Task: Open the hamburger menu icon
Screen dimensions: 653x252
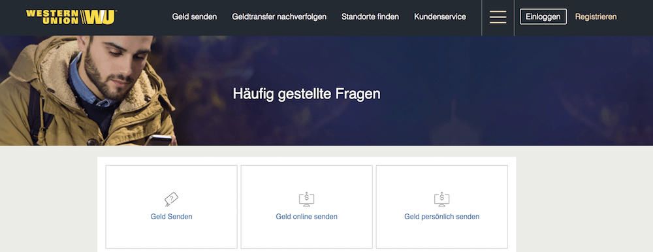Action: pos(498,17)
